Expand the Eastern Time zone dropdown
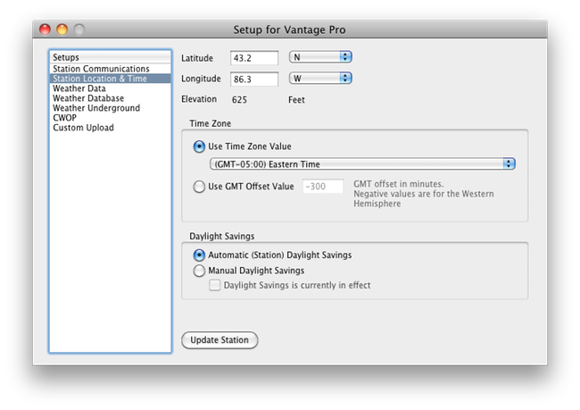The height and width of the screenshot is (410, 580). (362, 163)
